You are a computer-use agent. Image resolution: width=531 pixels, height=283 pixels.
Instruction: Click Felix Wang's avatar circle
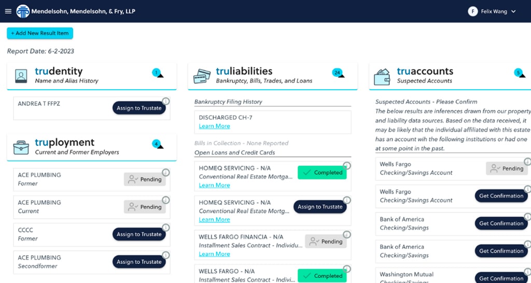coord(472,11)
